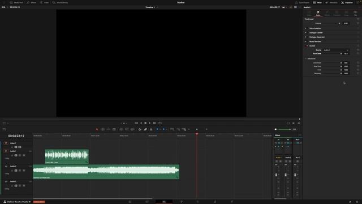
Task: Play the timeline forward
Action: pos(149,124)
